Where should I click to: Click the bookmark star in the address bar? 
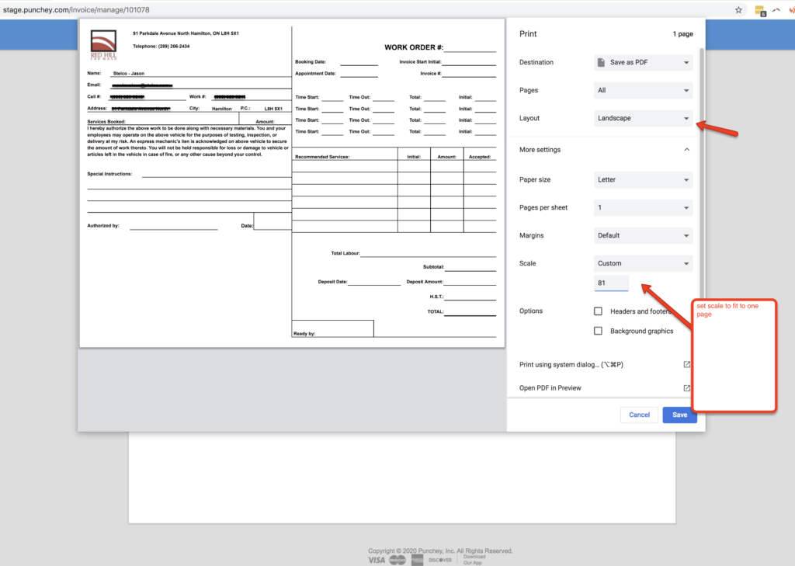pos(738,10)
